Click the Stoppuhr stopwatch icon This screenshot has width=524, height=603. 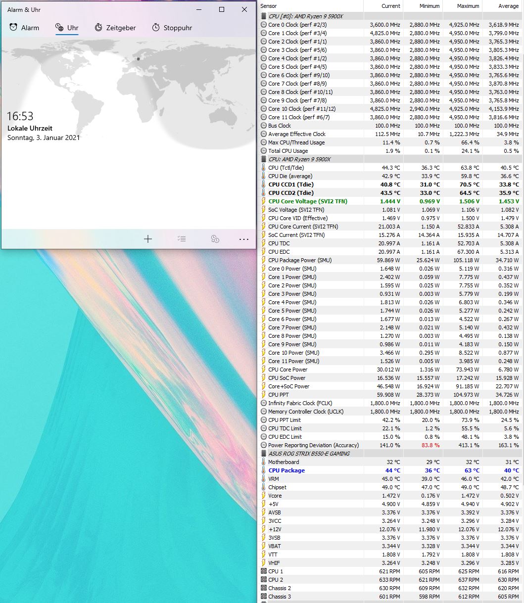click(x=156, y=28)
